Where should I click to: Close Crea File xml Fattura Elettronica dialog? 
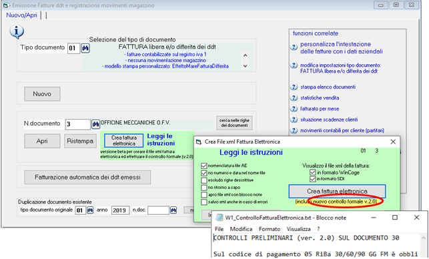coord(393,142)
